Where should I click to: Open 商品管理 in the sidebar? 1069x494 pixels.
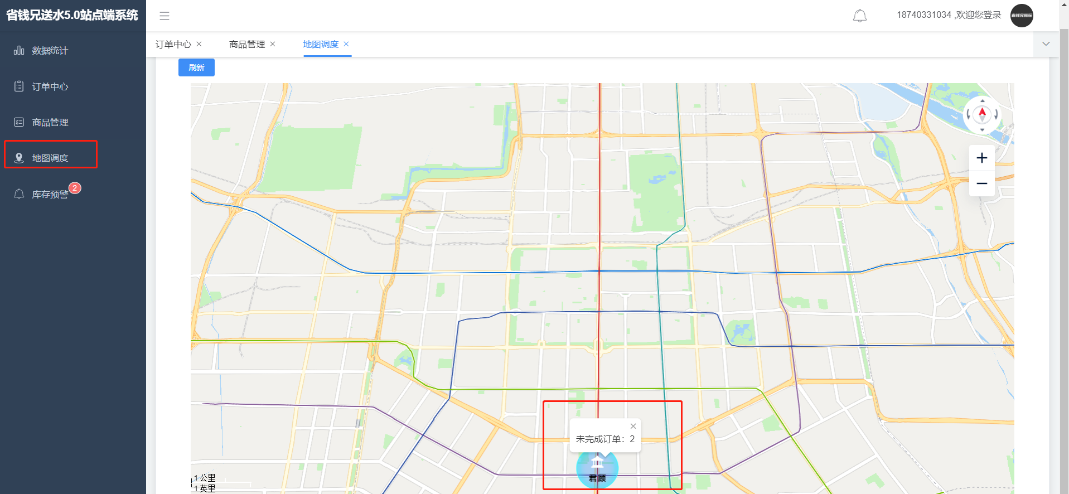pos(50,122)
